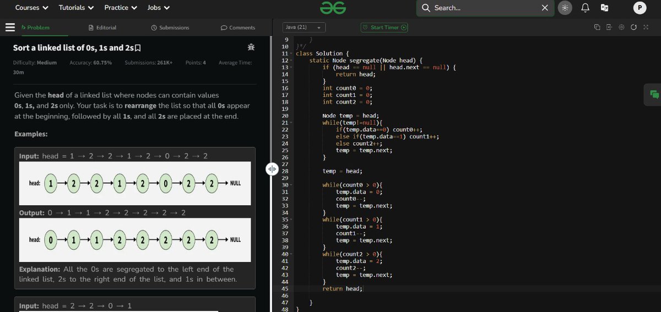
Task: Collapse code fold at line 12
Action: click(x=292, y=61)
